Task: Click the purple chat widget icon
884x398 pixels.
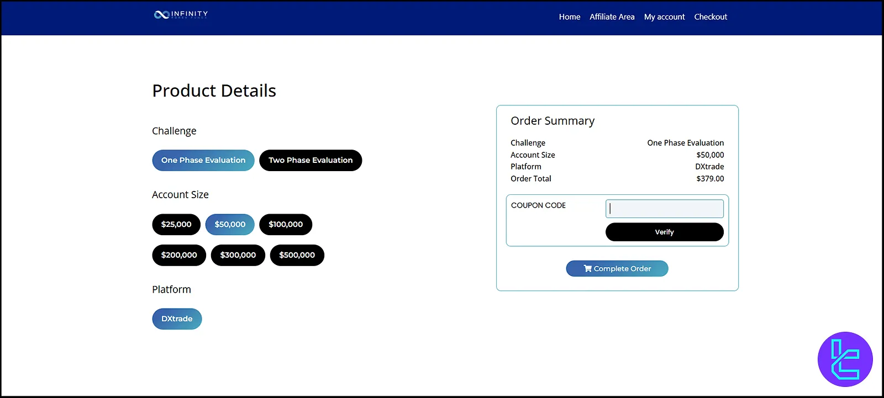Action: (x=845, y=359)
